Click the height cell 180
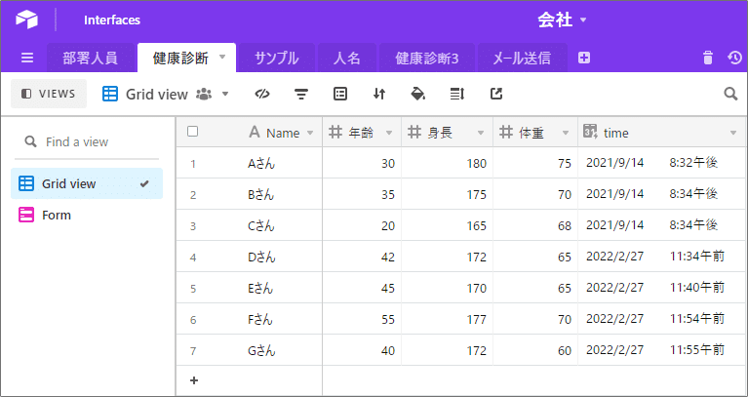 [x=447, y=164]
